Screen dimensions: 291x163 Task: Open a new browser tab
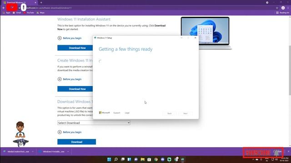tap(41, 3)
